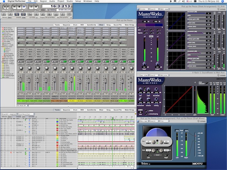Click the pan knob on the 01_Kick channel
The width and height of the screenshot is (227, 170).
pyautogui.click(x=72, y=68)
